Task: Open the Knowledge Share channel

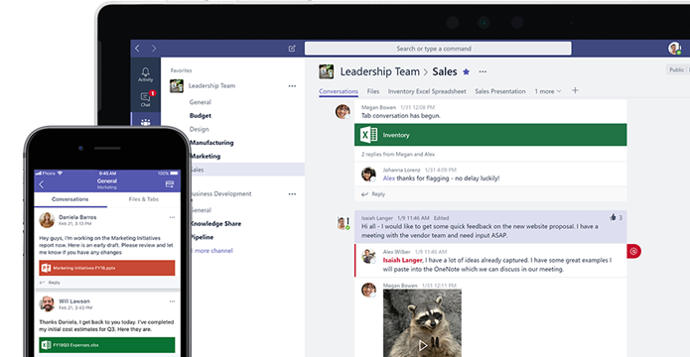Action: pyautogui.click(x=215, y=223)
